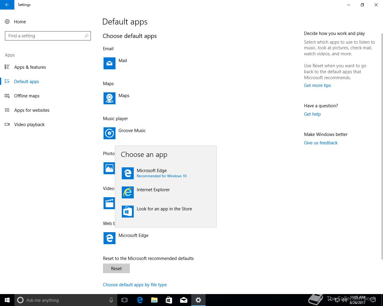Open the Get help link

[312, 114]
